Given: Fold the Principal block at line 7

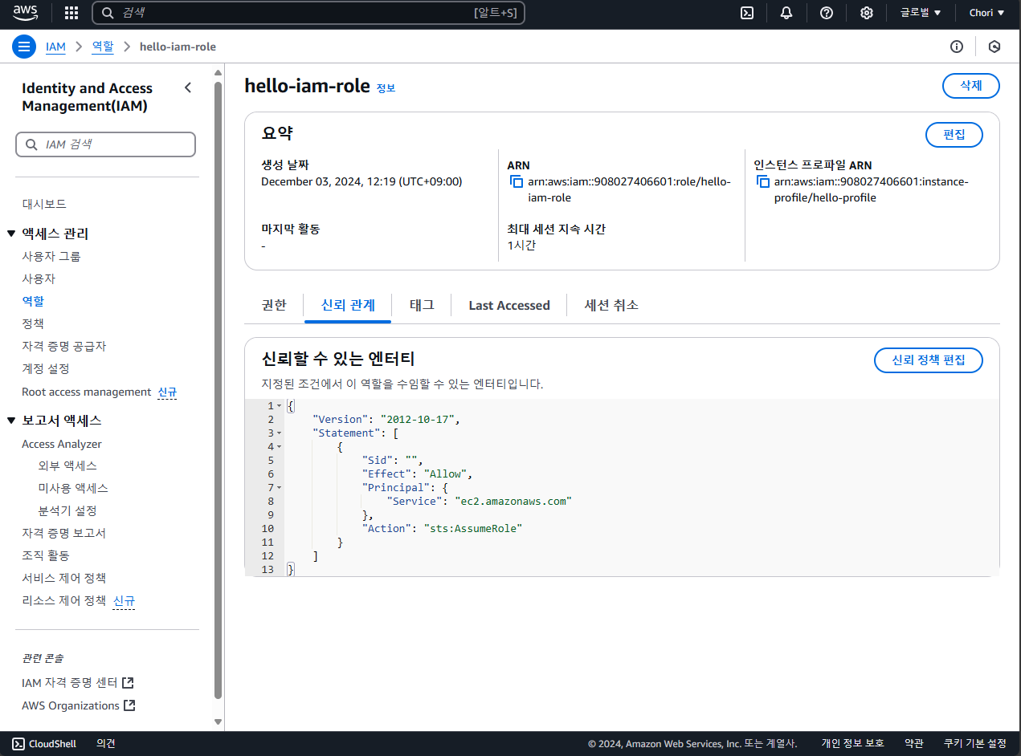Looking at the screenshot, I should pyautogui.click(x=279, y=488).
